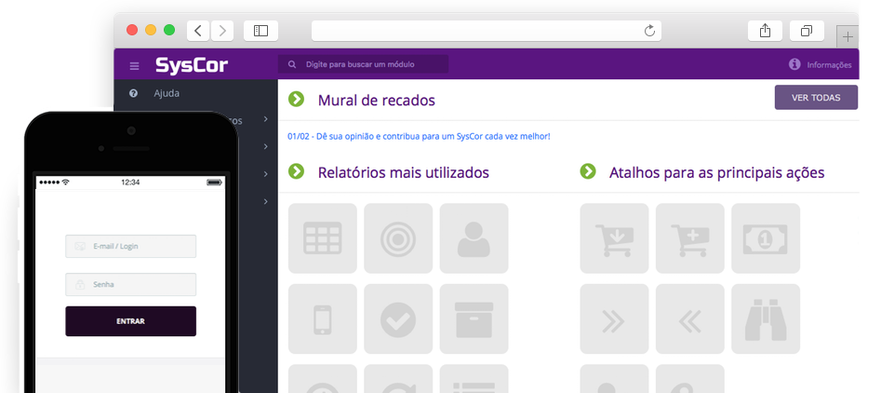Select the cart with plus sign shortcut

(689, 238)
